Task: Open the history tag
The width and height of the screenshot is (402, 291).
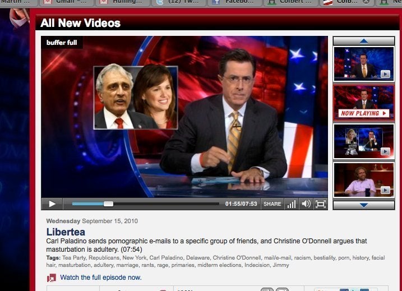Action: (360, 258)
